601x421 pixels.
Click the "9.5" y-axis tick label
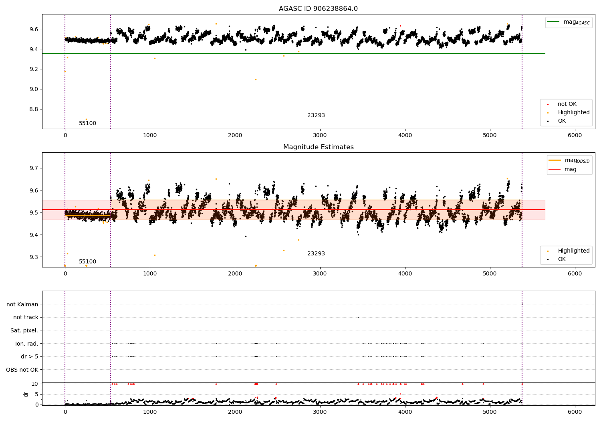[x=34, y=213]
